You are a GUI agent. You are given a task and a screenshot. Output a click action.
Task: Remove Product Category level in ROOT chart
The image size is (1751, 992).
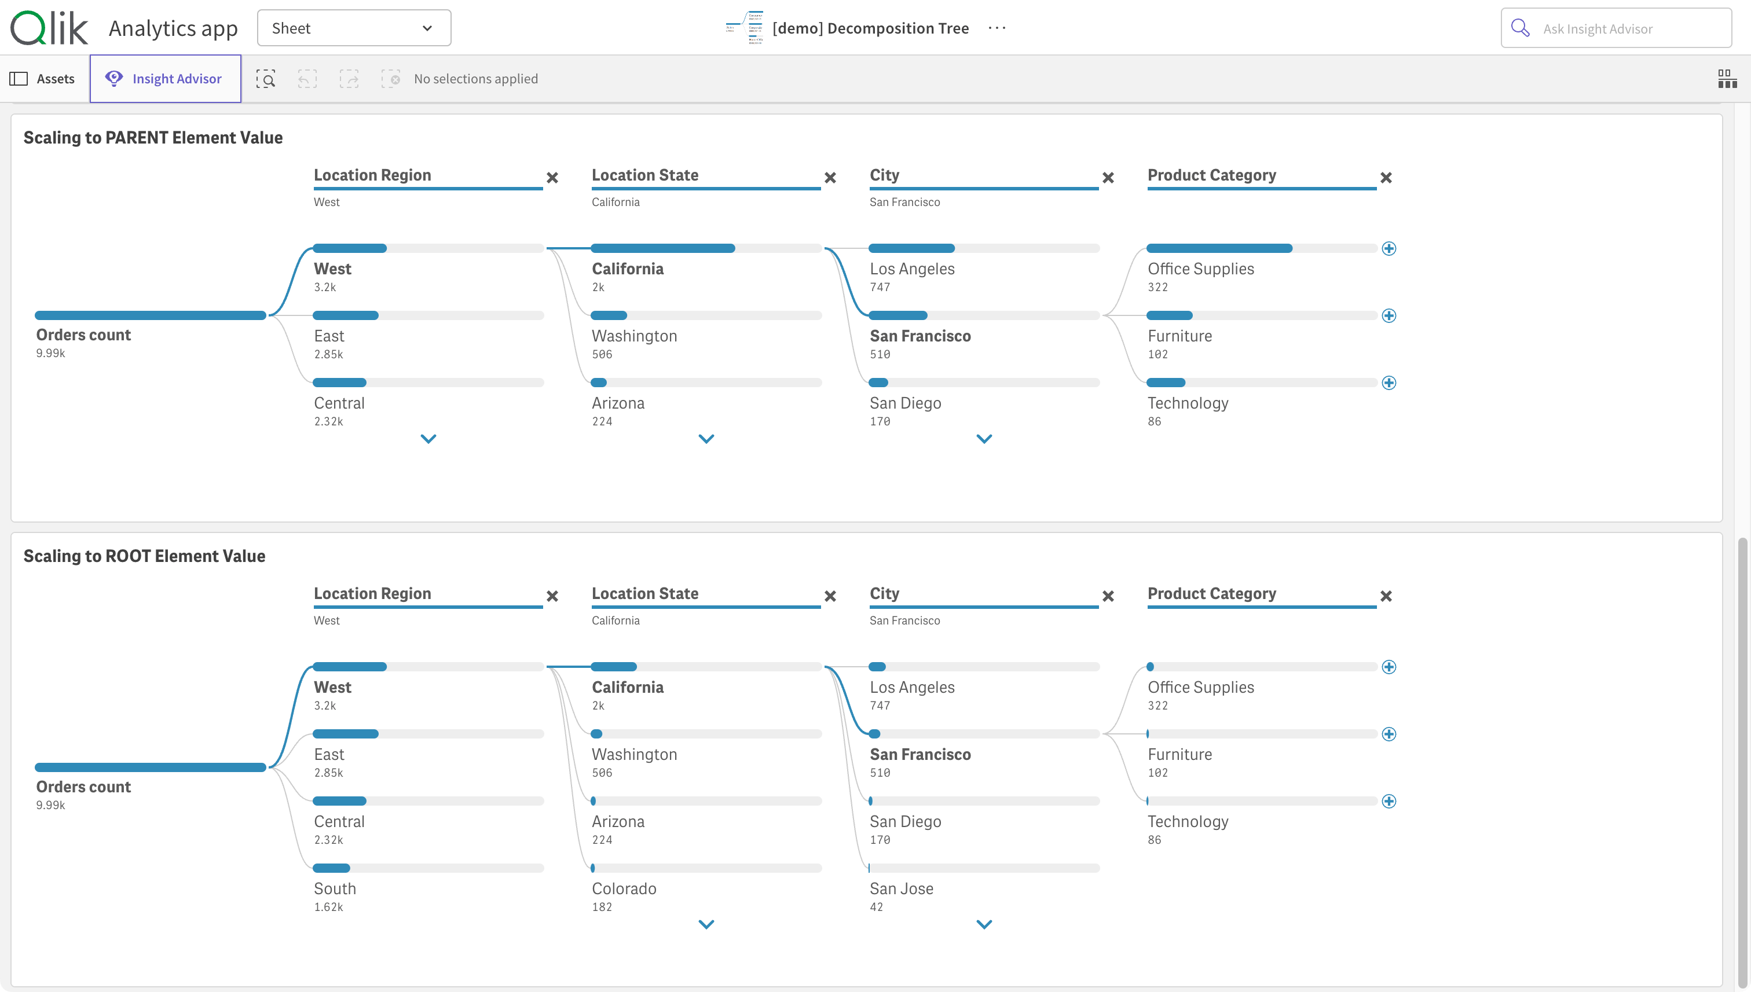1386,596
